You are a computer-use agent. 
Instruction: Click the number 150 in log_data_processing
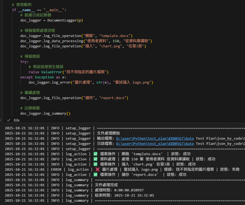116,41
